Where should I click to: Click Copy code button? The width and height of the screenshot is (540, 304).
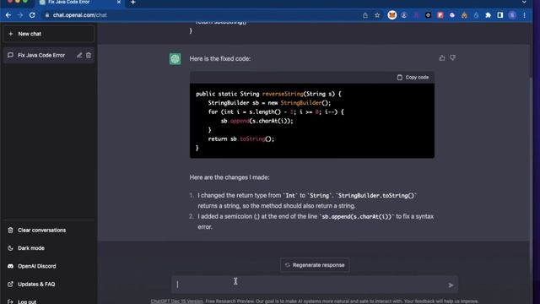(413, 77)
